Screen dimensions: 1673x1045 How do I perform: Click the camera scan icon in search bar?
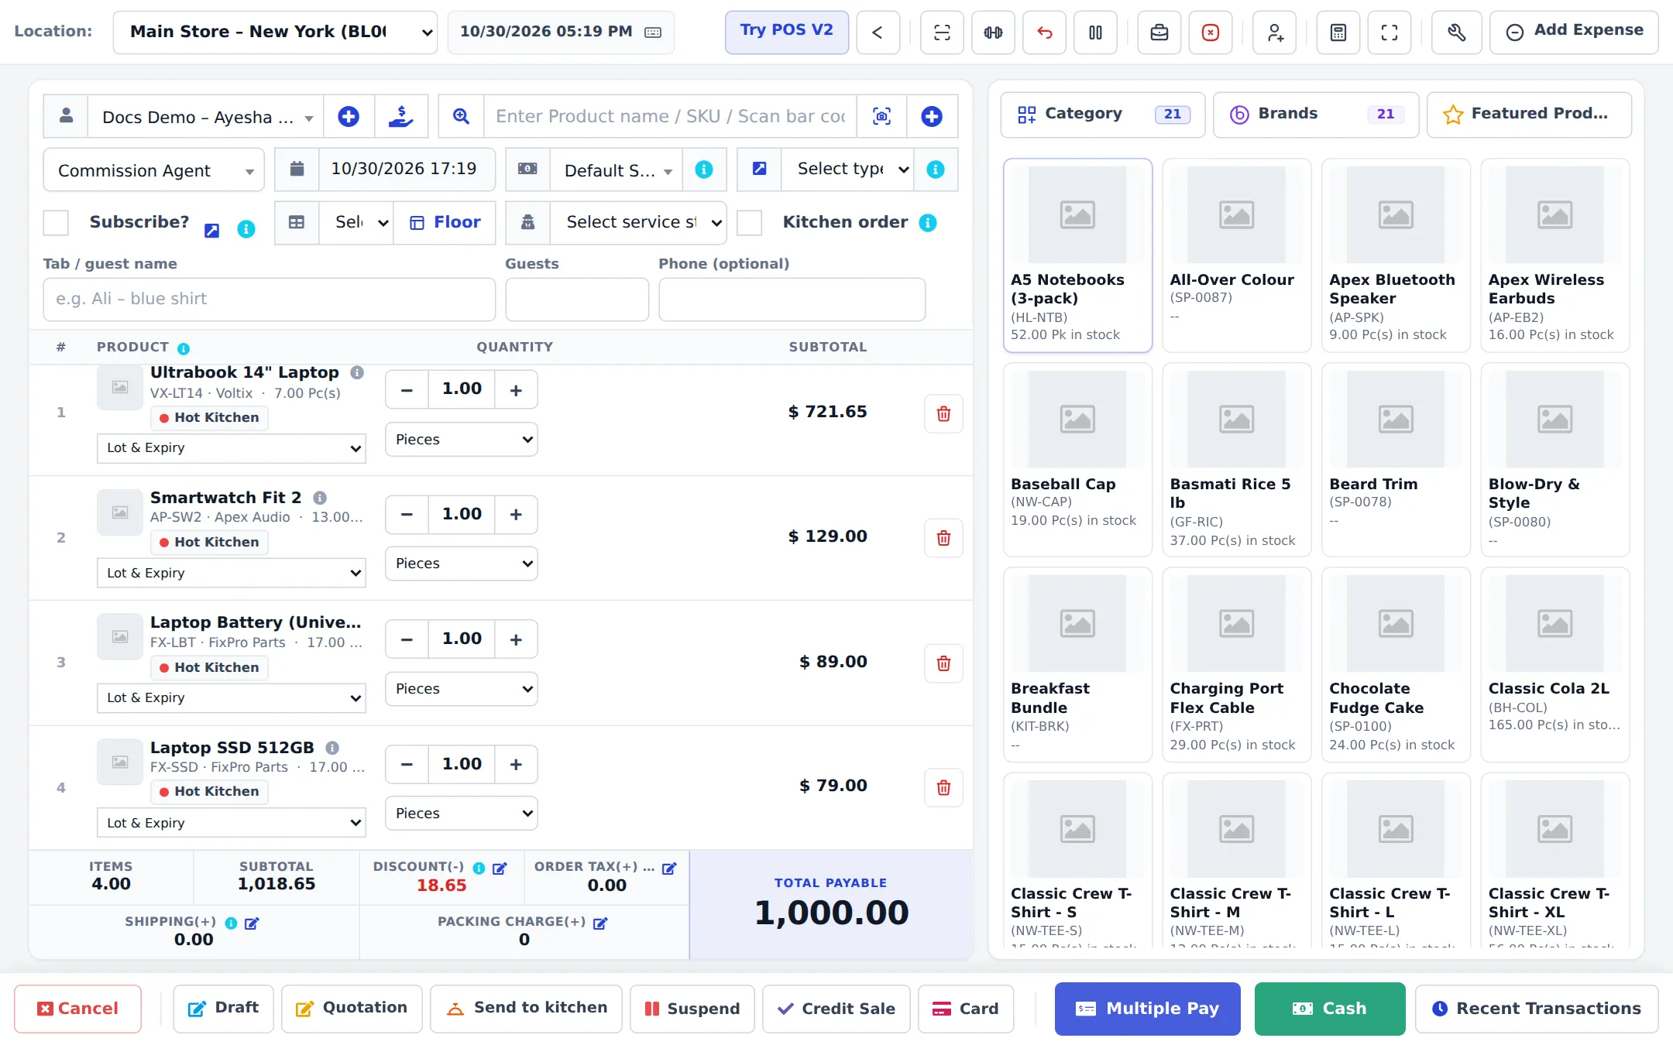click(881, 117)
